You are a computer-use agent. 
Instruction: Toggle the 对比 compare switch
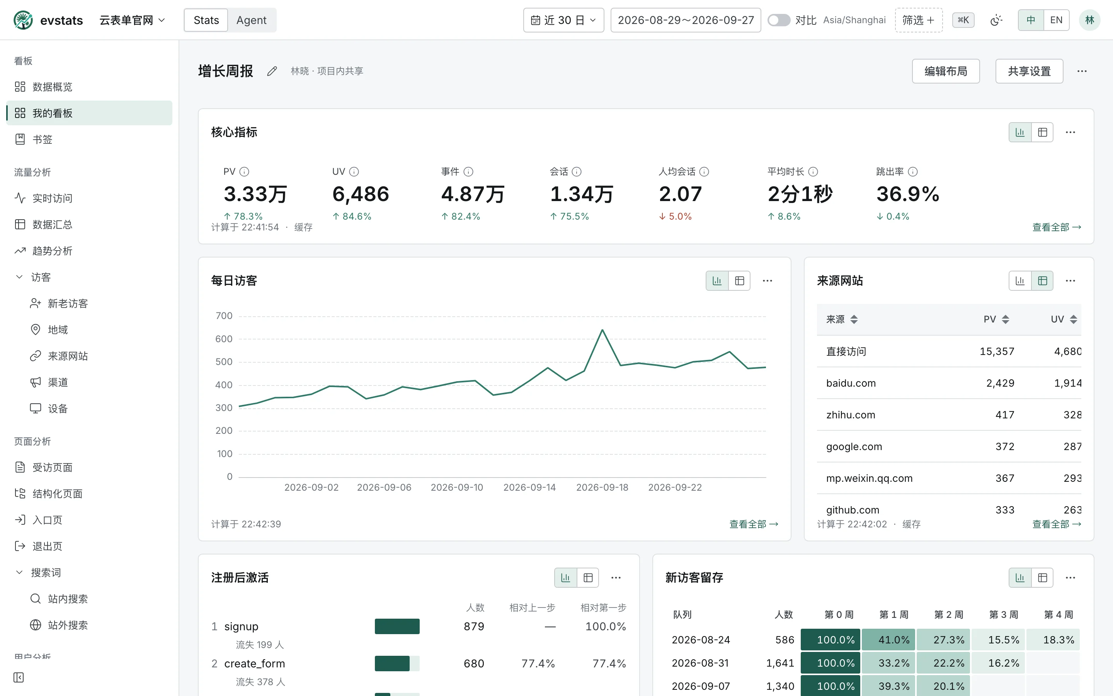tap(779, 20)
